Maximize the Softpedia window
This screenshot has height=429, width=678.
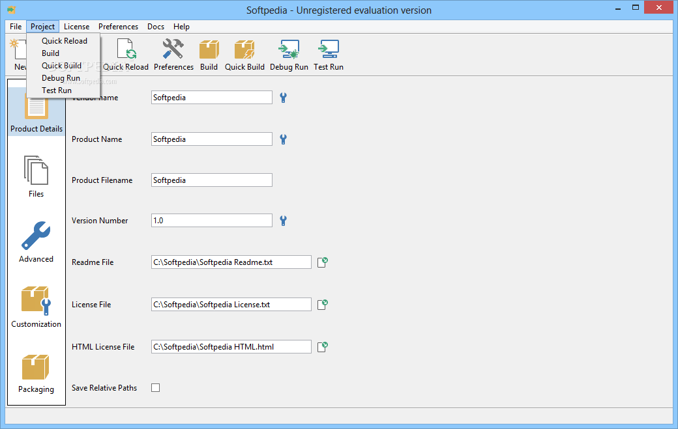[x=635, y=8]
